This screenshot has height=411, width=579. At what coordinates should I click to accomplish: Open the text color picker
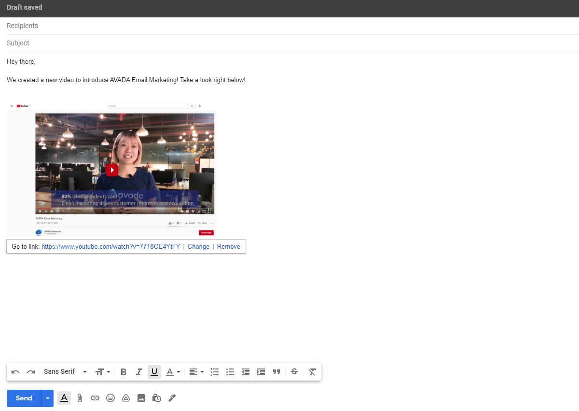click(x=173, y=372)
